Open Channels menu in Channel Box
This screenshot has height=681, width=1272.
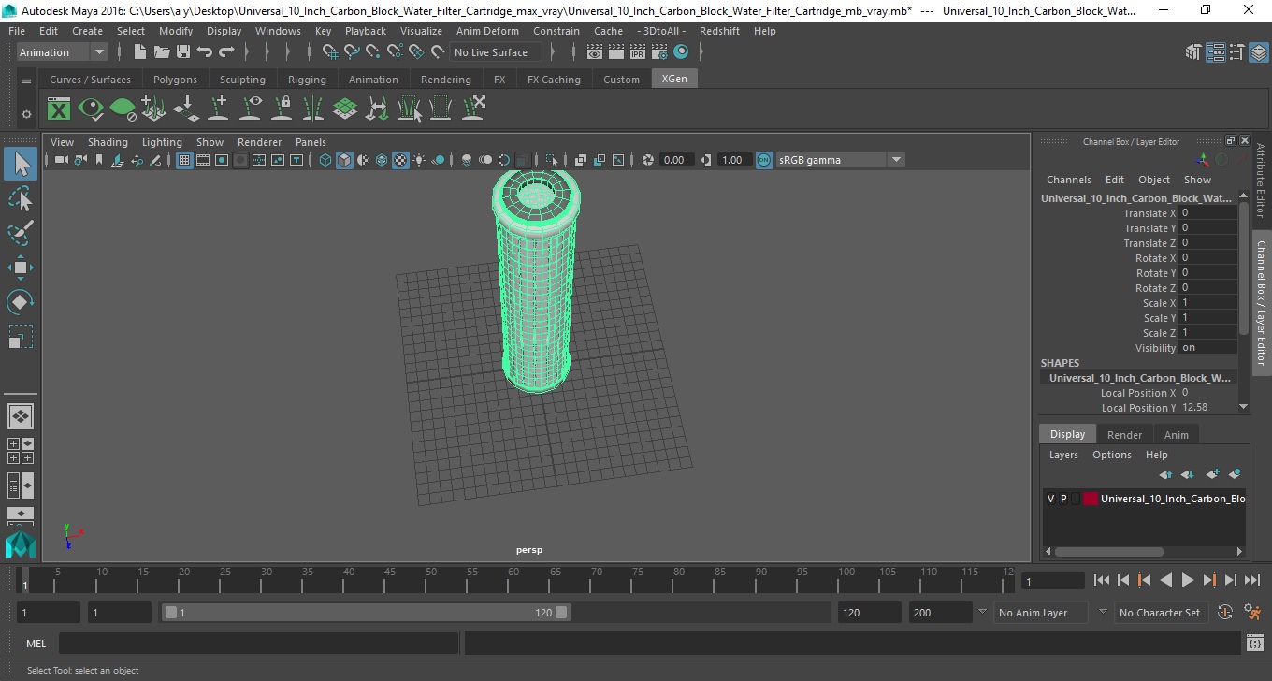point(1068,180)
